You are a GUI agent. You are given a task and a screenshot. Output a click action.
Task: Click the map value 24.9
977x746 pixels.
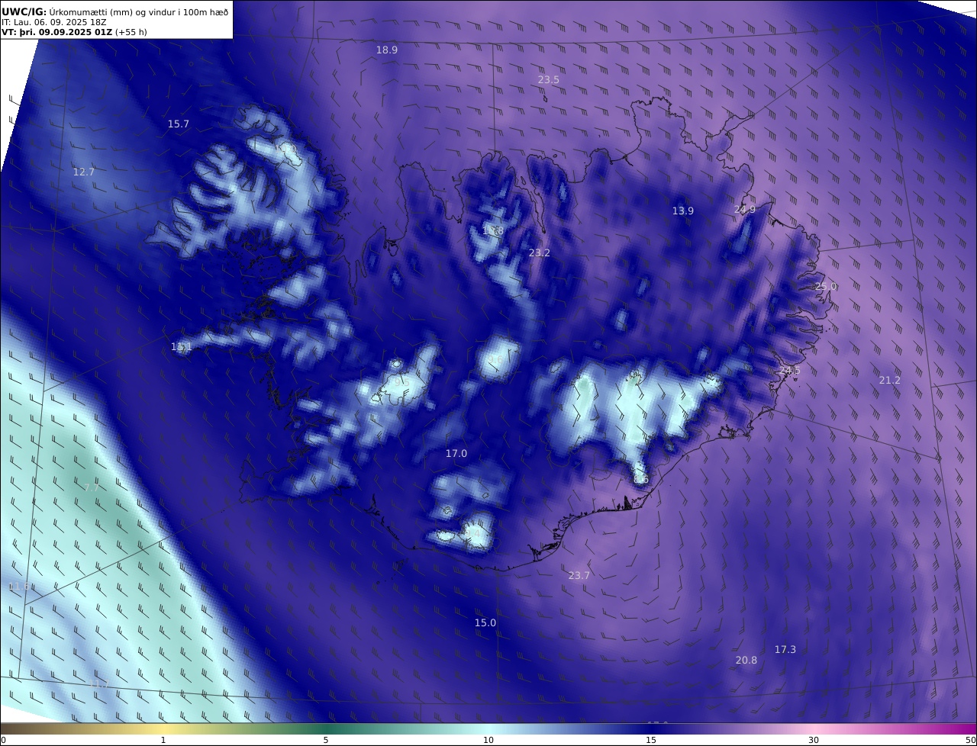pyautogui.click(x=745, y=209)
